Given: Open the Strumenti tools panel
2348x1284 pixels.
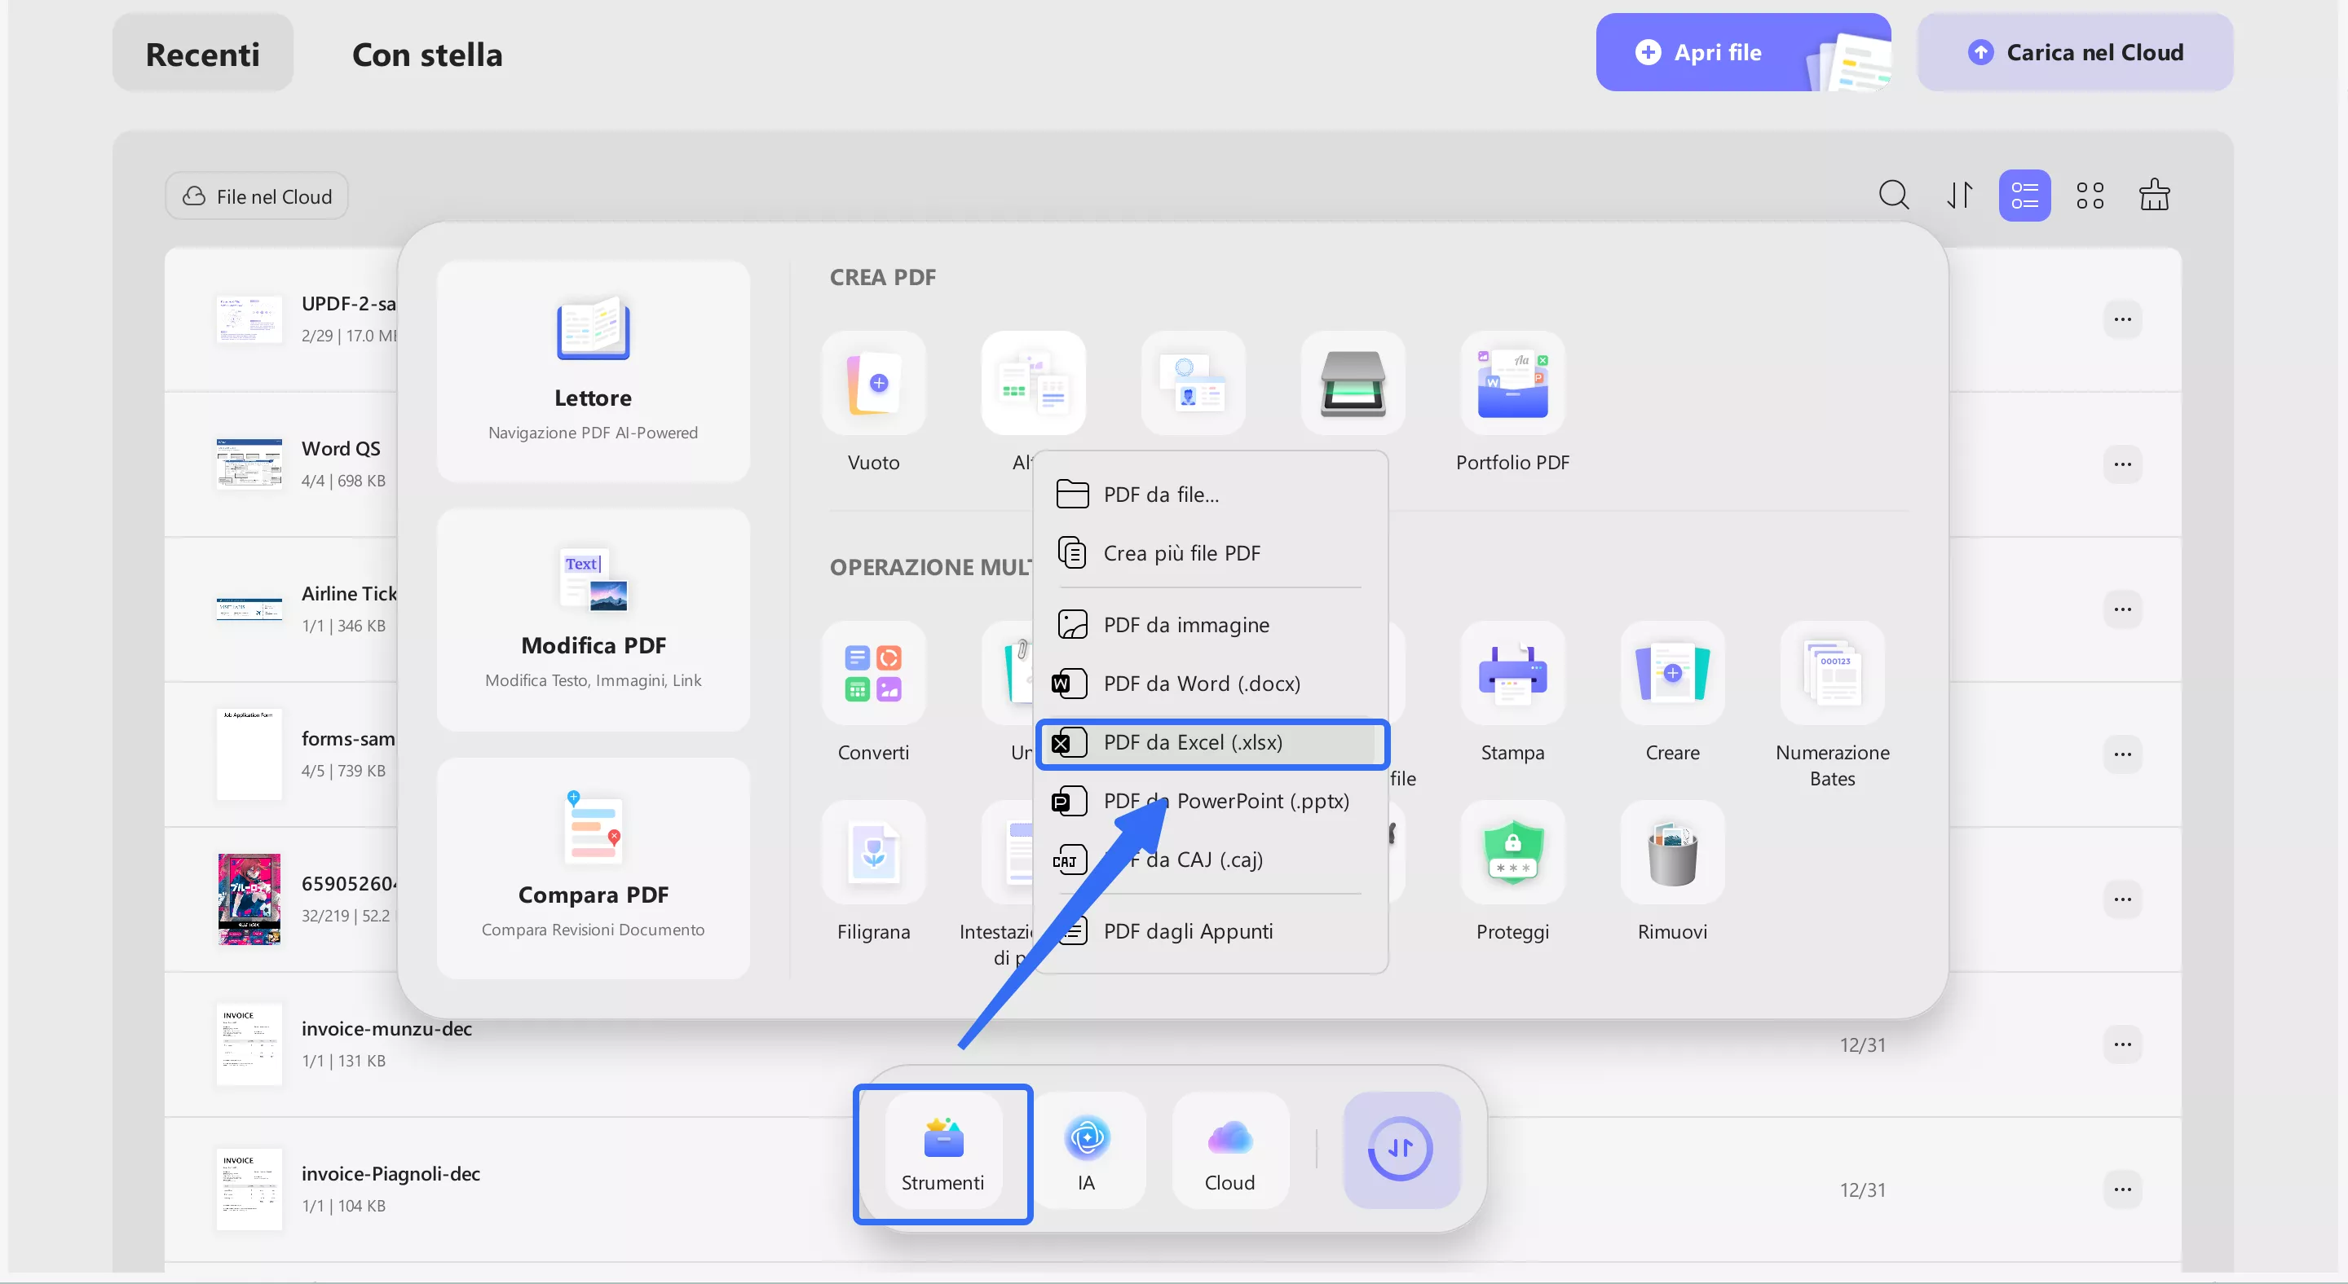Looking at the screenshot, I should coord(942,1152).
